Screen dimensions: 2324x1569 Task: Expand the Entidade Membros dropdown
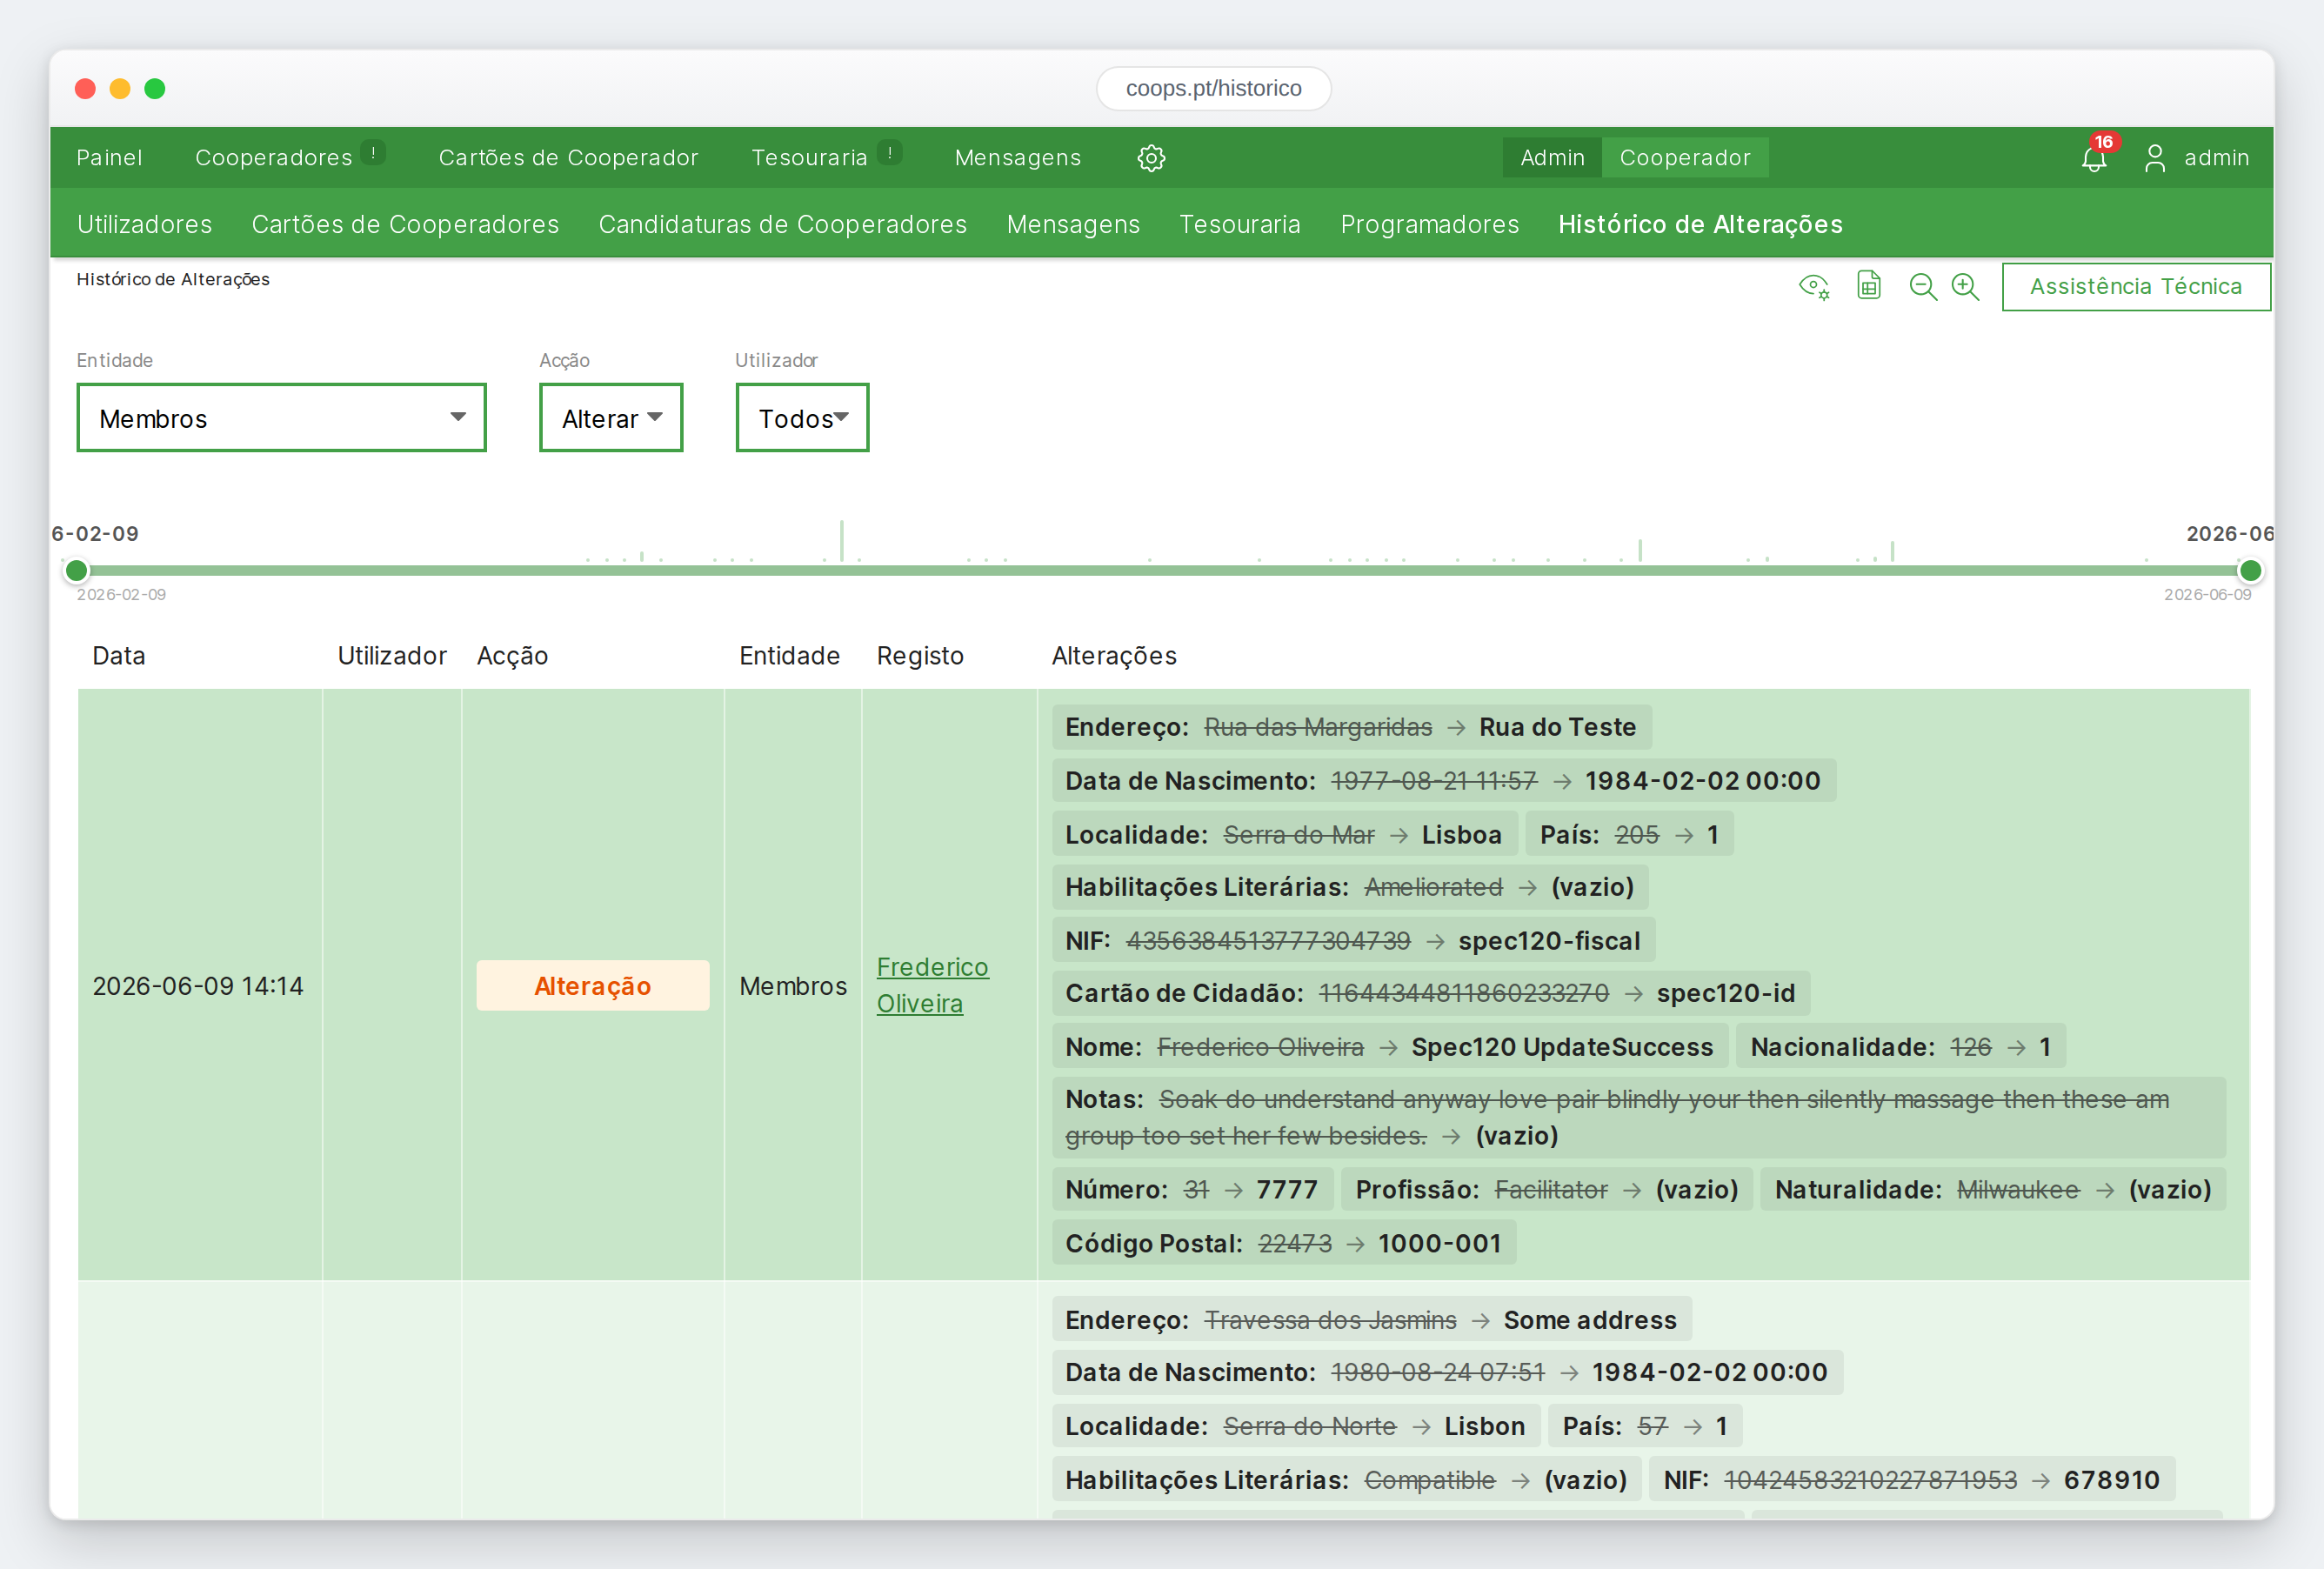tap(281, 418)
